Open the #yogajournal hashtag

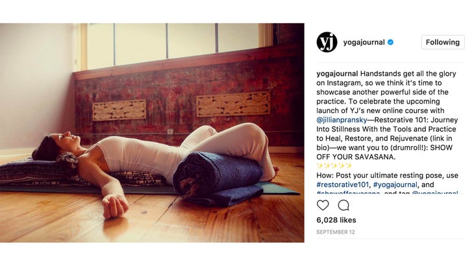[x=395, y=184]
